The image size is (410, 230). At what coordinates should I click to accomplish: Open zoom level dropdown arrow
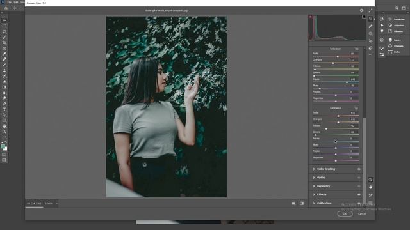tap(57, 204)
